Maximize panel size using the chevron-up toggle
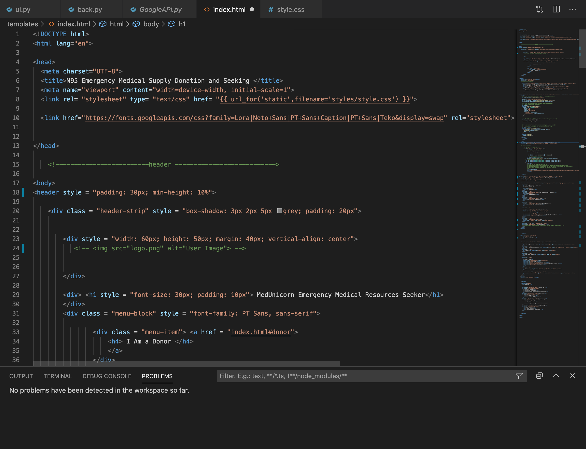586x449 pixels. [x=556, y=376]
